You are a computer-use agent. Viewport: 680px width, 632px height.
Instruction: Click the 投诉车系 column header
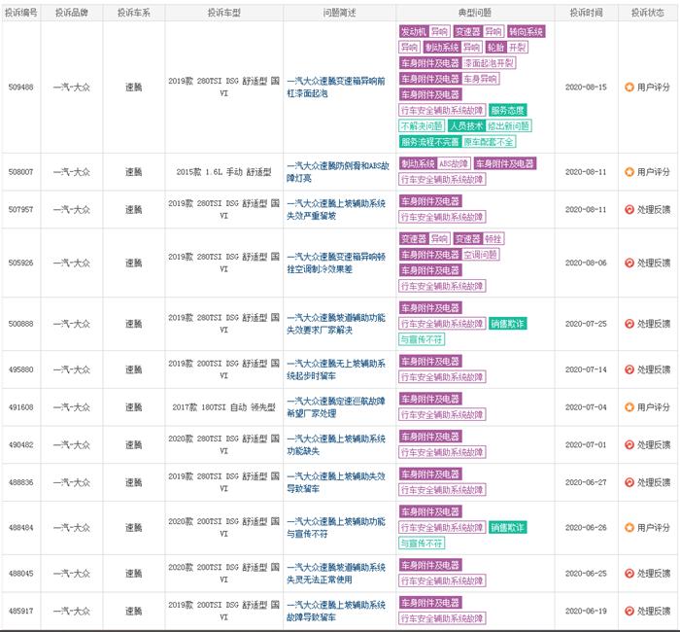[x=134, y=13]
